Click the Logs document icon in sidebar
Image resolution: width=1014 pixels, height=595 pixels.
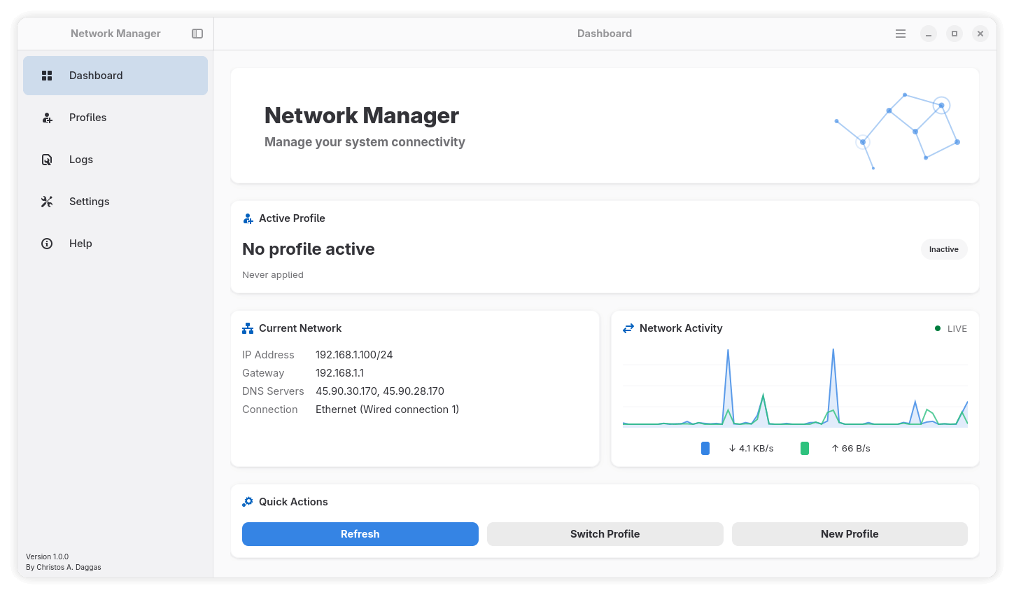pos(47,160)
